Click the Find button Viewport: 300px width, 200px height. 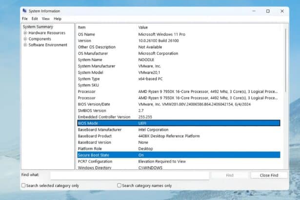click(x=230, y=175)
